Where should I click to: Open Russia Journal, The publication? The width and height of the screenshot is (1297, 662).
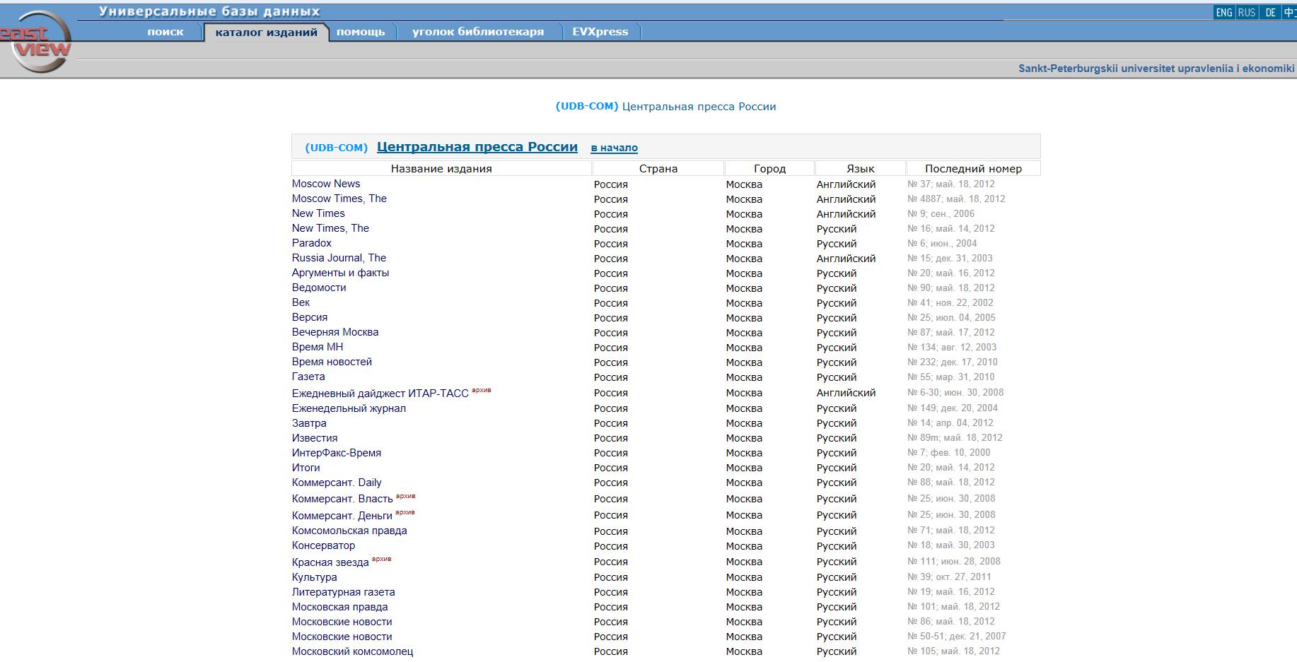[x=339, y=258]
